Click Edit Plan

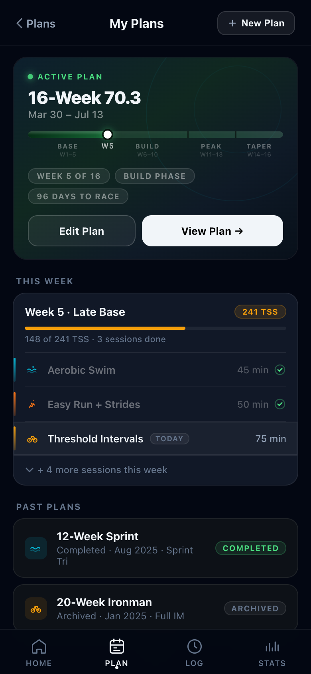(81, 231)
